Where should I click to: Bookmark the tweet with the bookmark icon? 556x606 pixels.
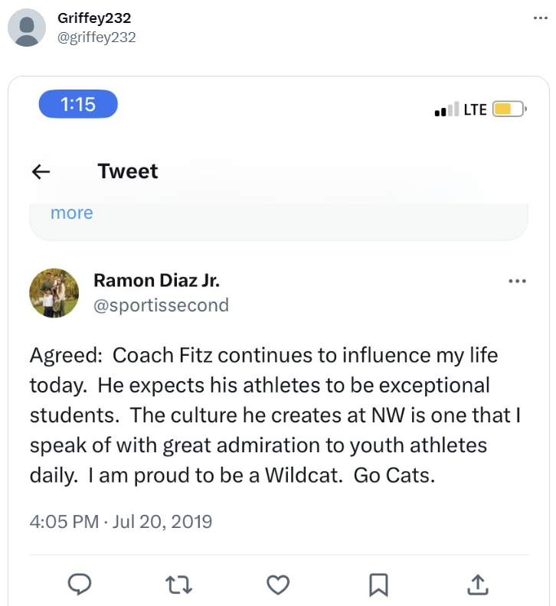tap(378, 585)
